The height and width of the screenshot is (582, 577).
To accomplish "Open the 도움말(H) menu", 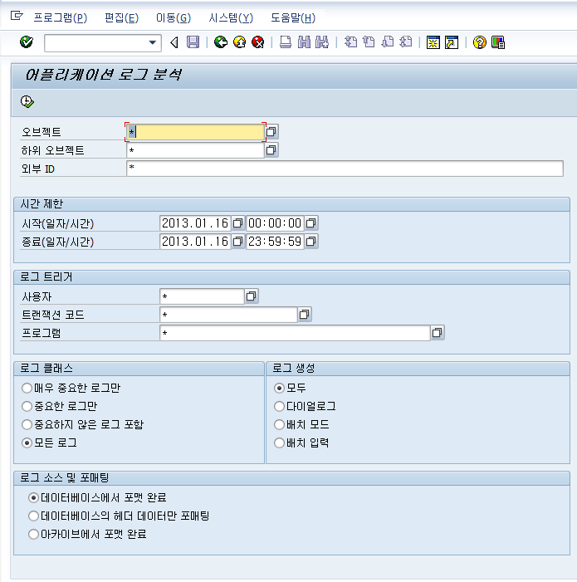I will coord(293,17).
